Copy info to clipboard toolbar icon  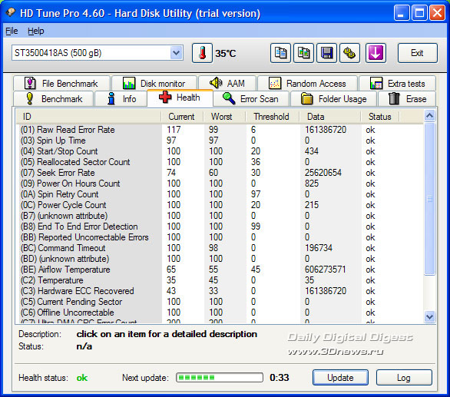click(x=280, y=53)
